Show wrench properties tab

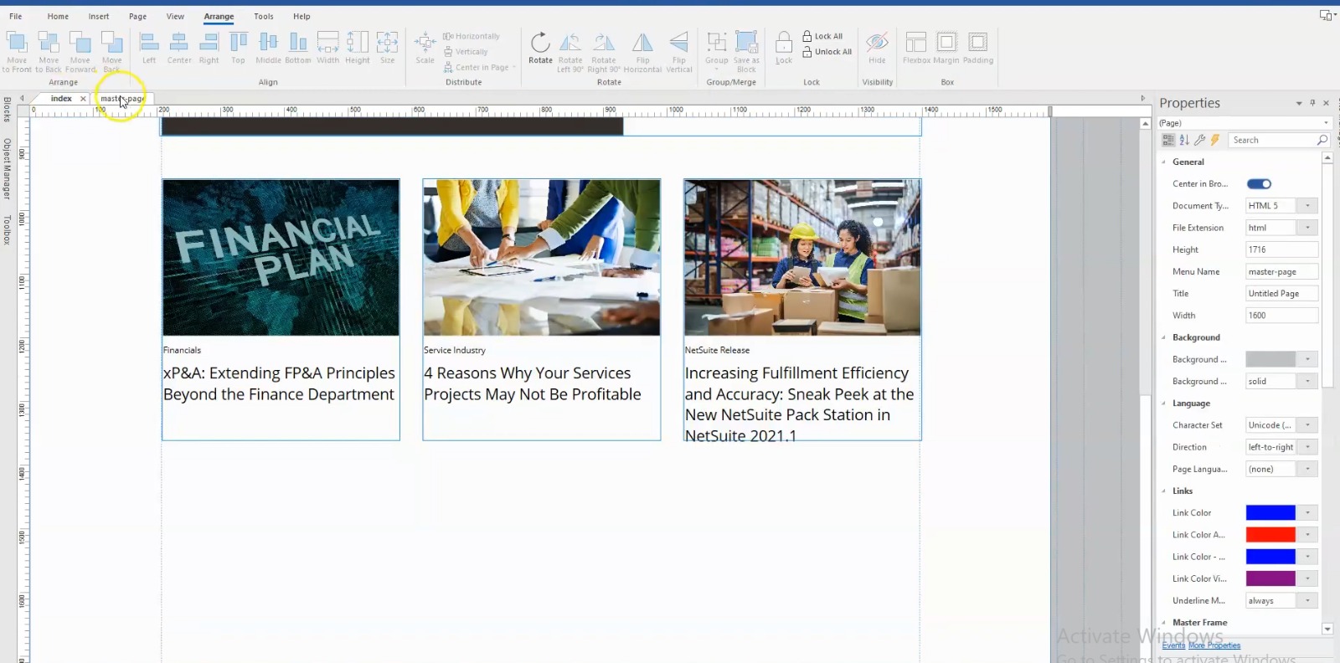pyautogui.click(x=1199, y=140)
